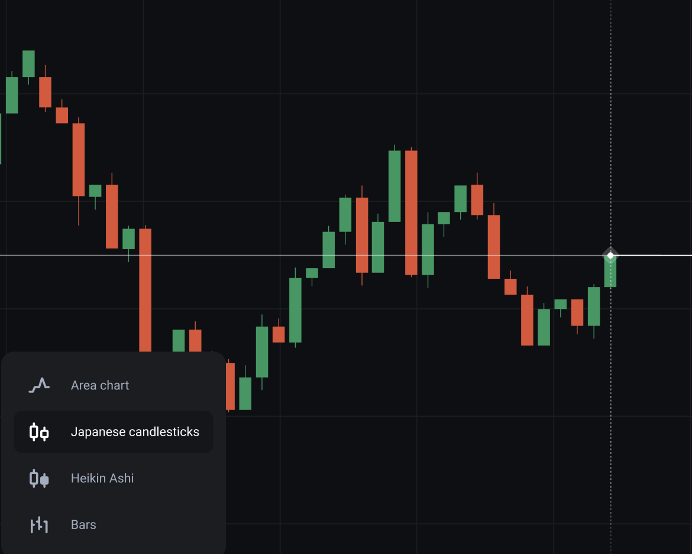
Task: Click the Heikin Ashi candle icon
Action: point(39,478)
